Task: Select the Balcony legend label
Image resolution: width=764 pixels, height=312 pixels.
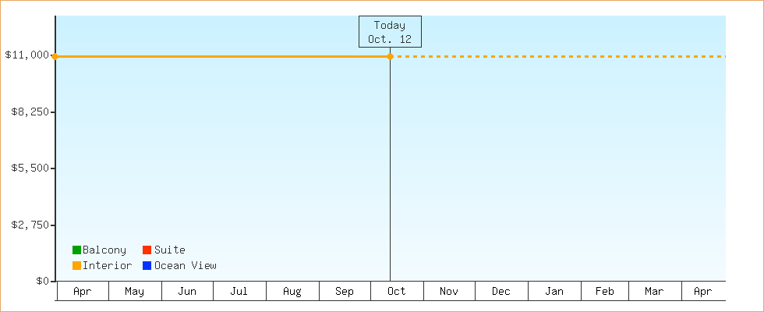Action: point(104,250)
